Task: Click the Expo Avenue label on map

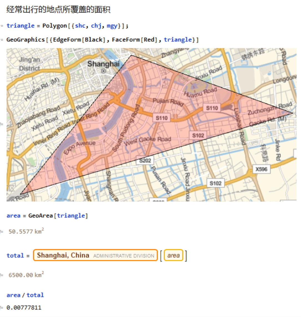Action: click(x=80, y=147)
